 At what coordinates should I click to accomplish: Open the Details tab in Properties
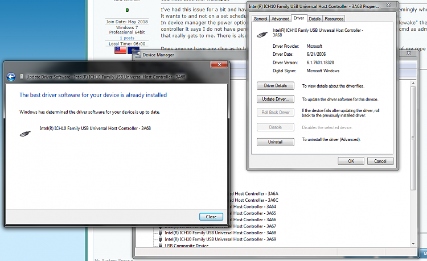314,19
